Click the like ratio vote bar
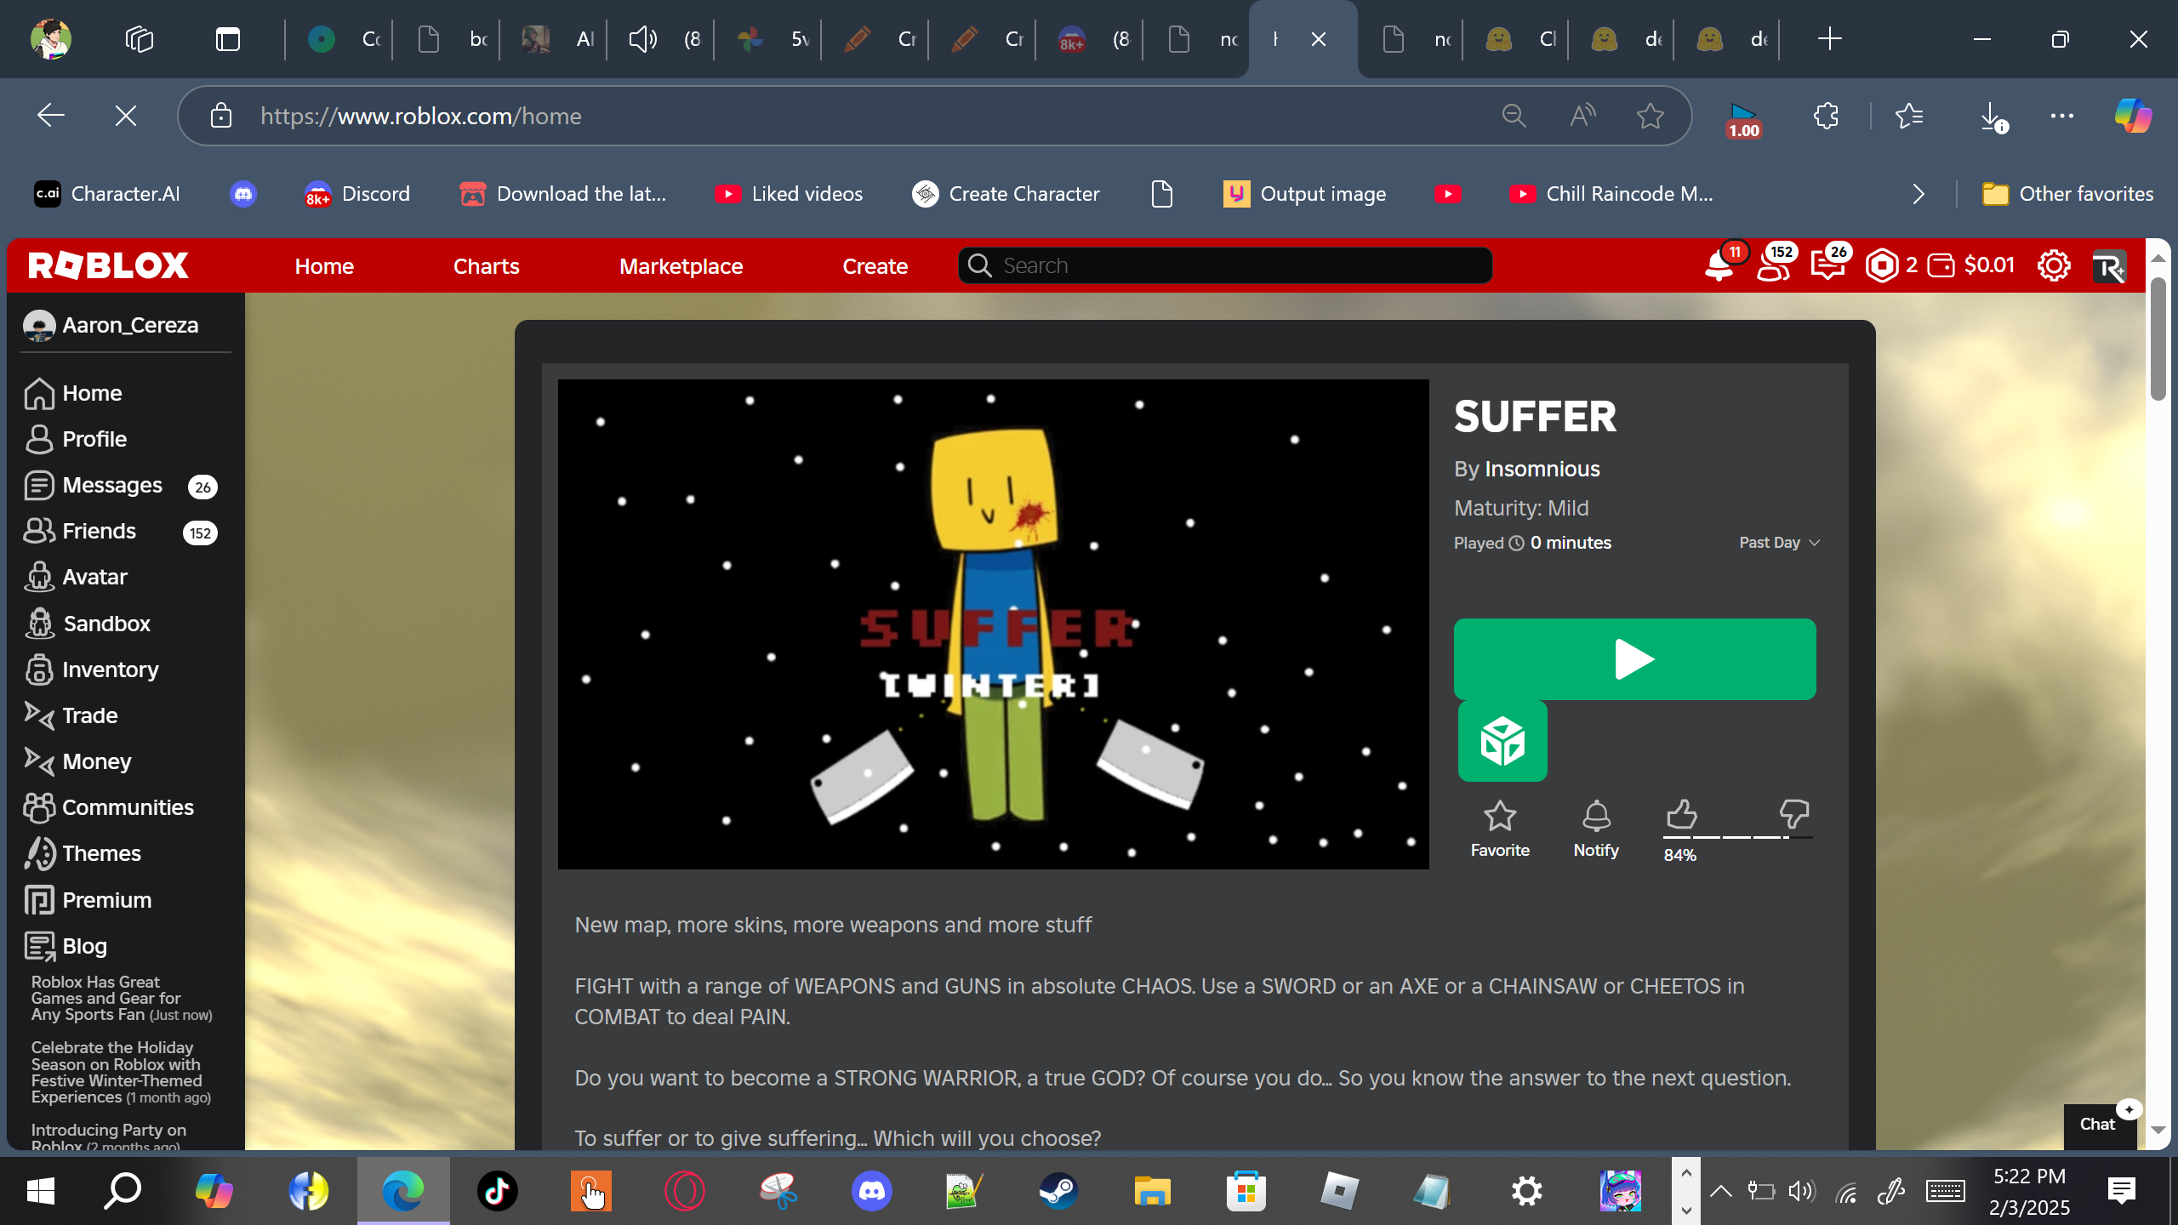This screenshot has height=1225, width=2178. (1737, 837)
